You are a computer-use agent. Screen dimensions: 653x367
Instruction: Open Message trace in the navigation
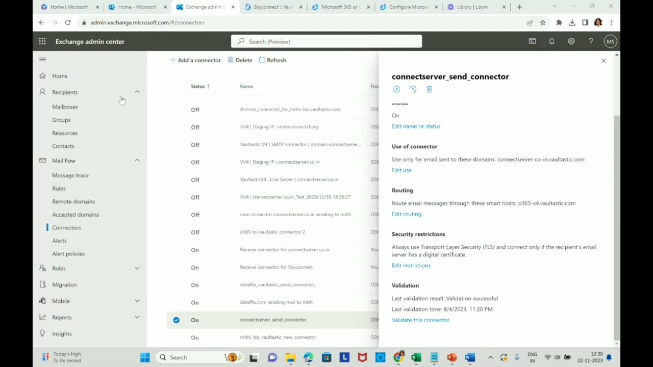(70, 175)
